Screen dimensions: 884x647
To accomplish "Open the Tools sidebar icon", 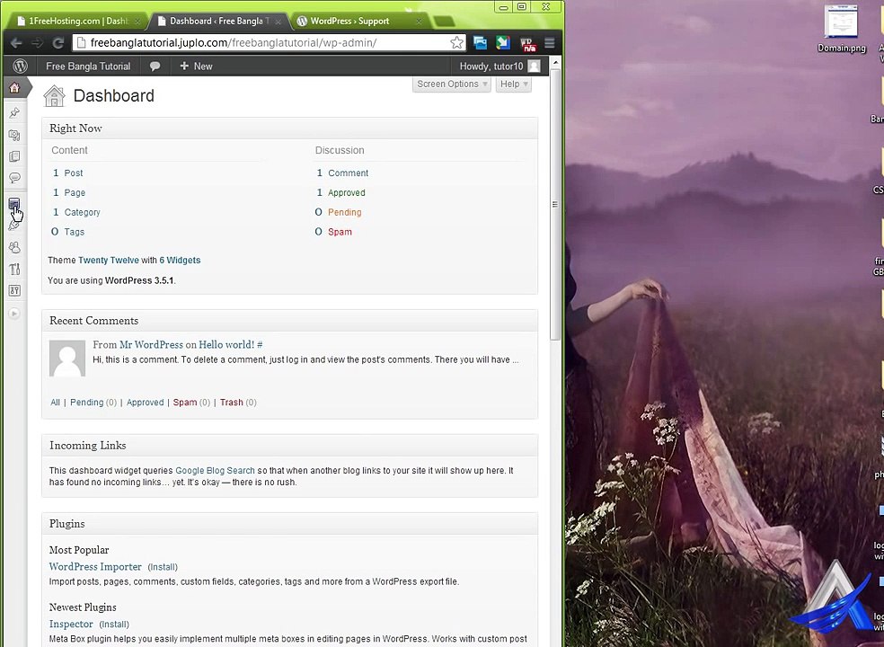I will click(14, 269).
